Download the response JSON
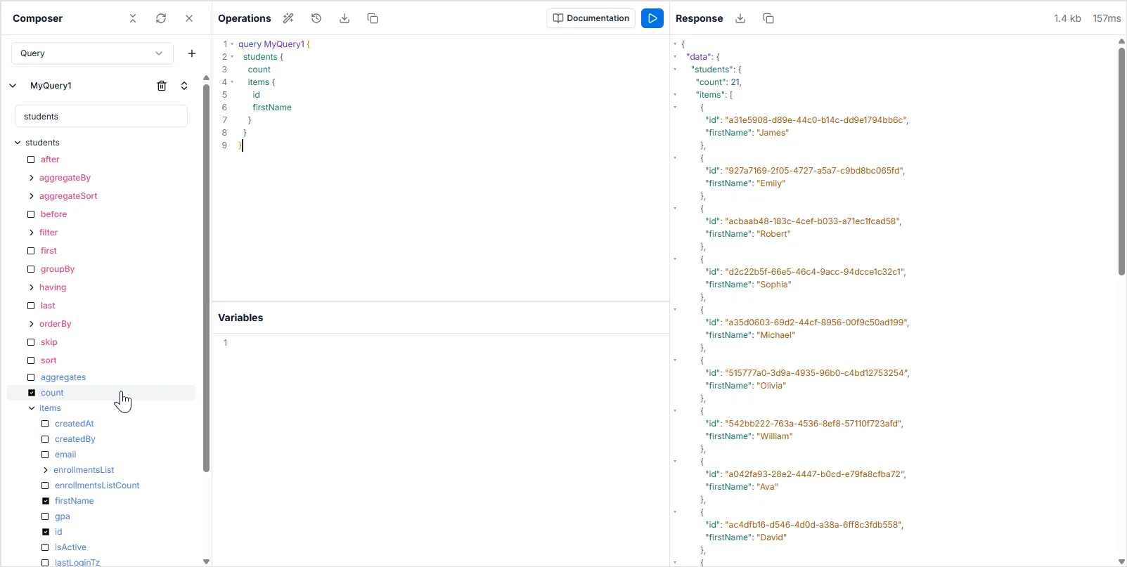Screen dimensions: 1127x567 click(740, 18)
